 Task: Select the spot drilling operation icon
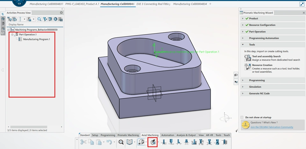coord(171,142)
